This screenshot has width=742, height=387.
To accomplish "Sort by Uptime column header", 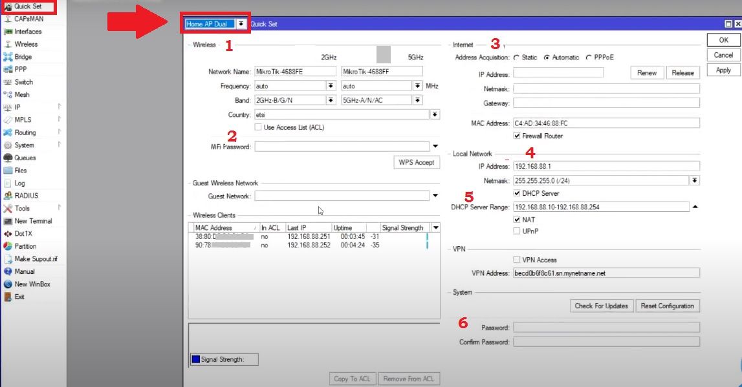I will coord(349,228).
